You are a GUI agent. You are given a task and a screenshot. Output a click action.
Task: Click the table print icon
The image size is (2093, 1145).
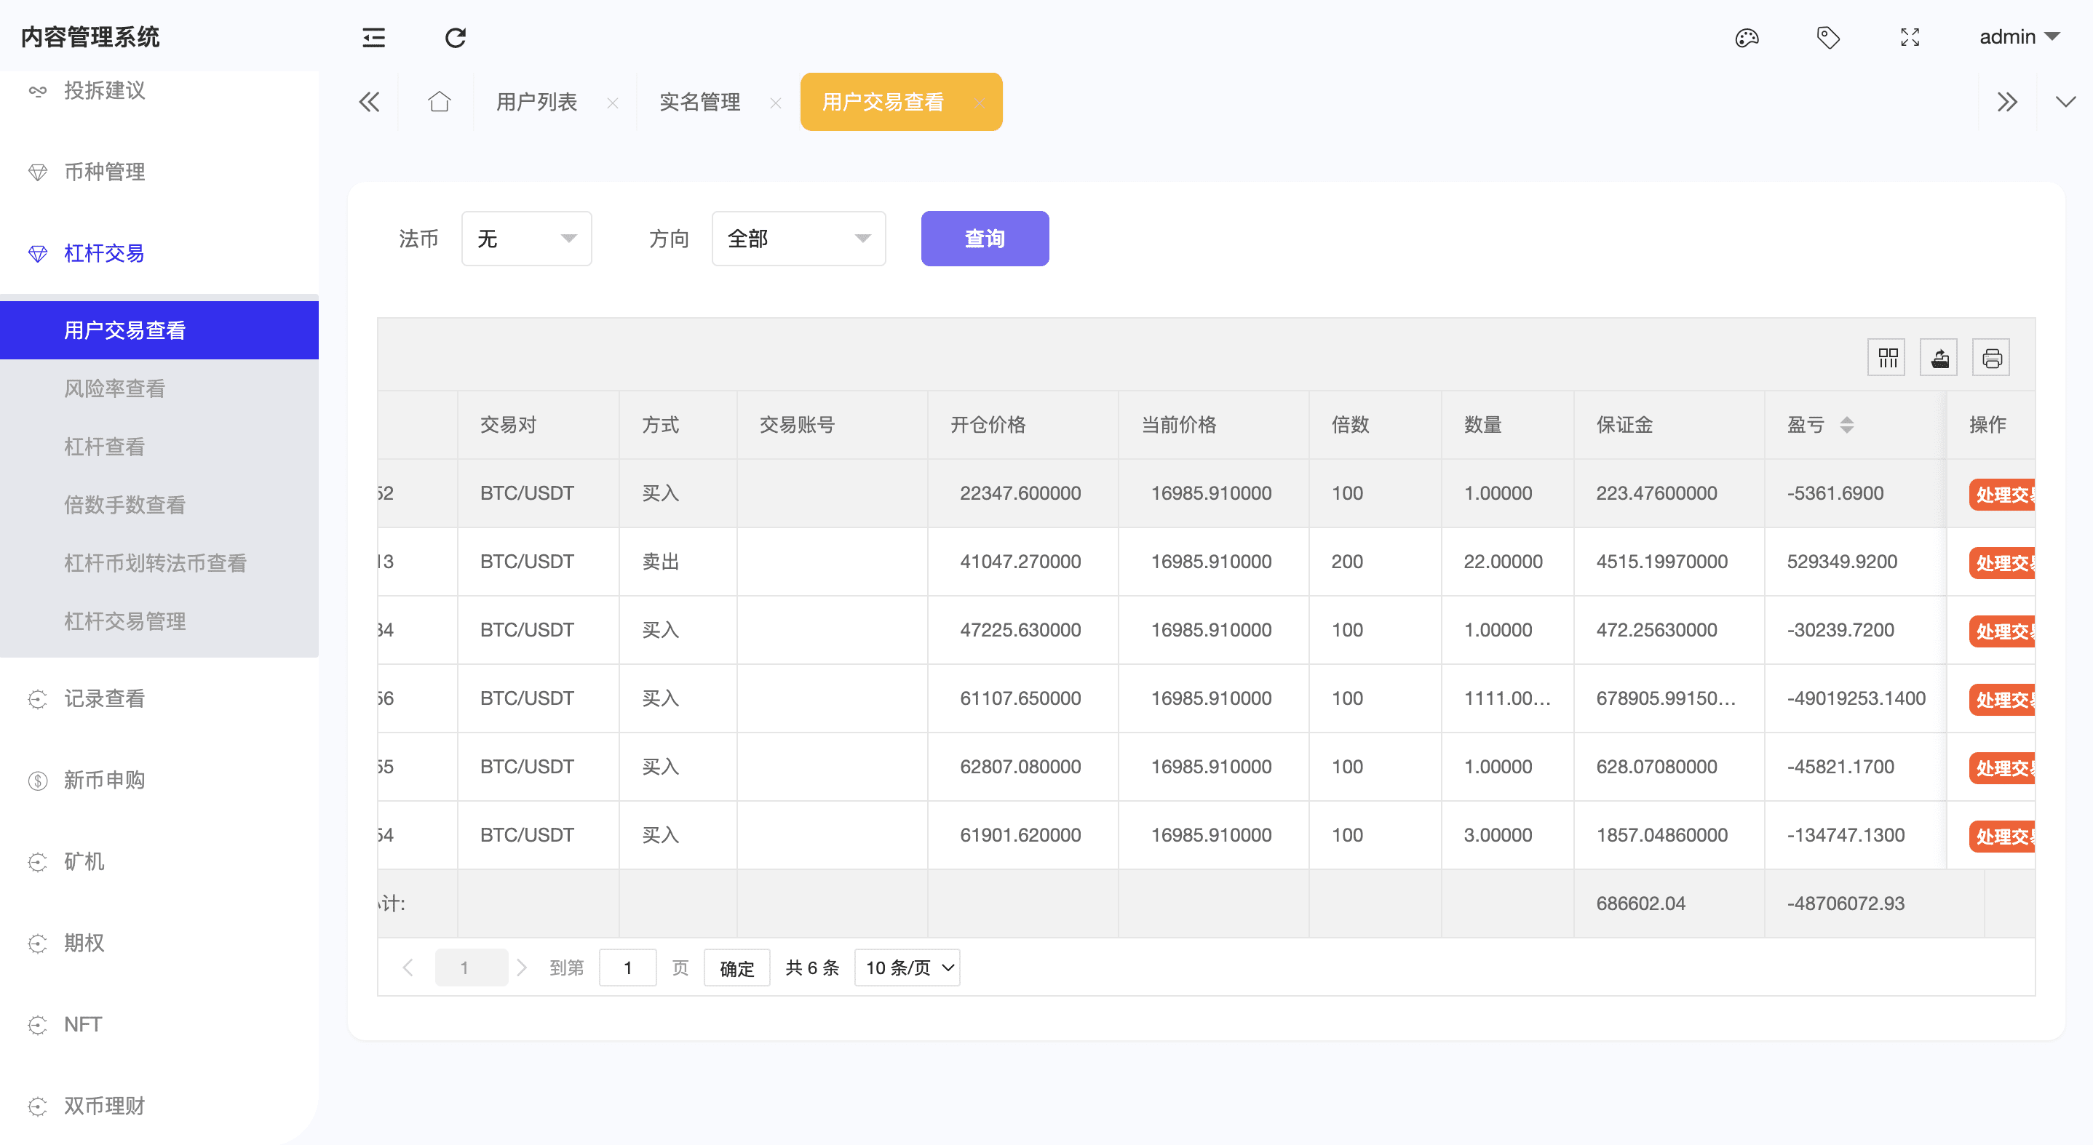click(x=1990, y=358)
